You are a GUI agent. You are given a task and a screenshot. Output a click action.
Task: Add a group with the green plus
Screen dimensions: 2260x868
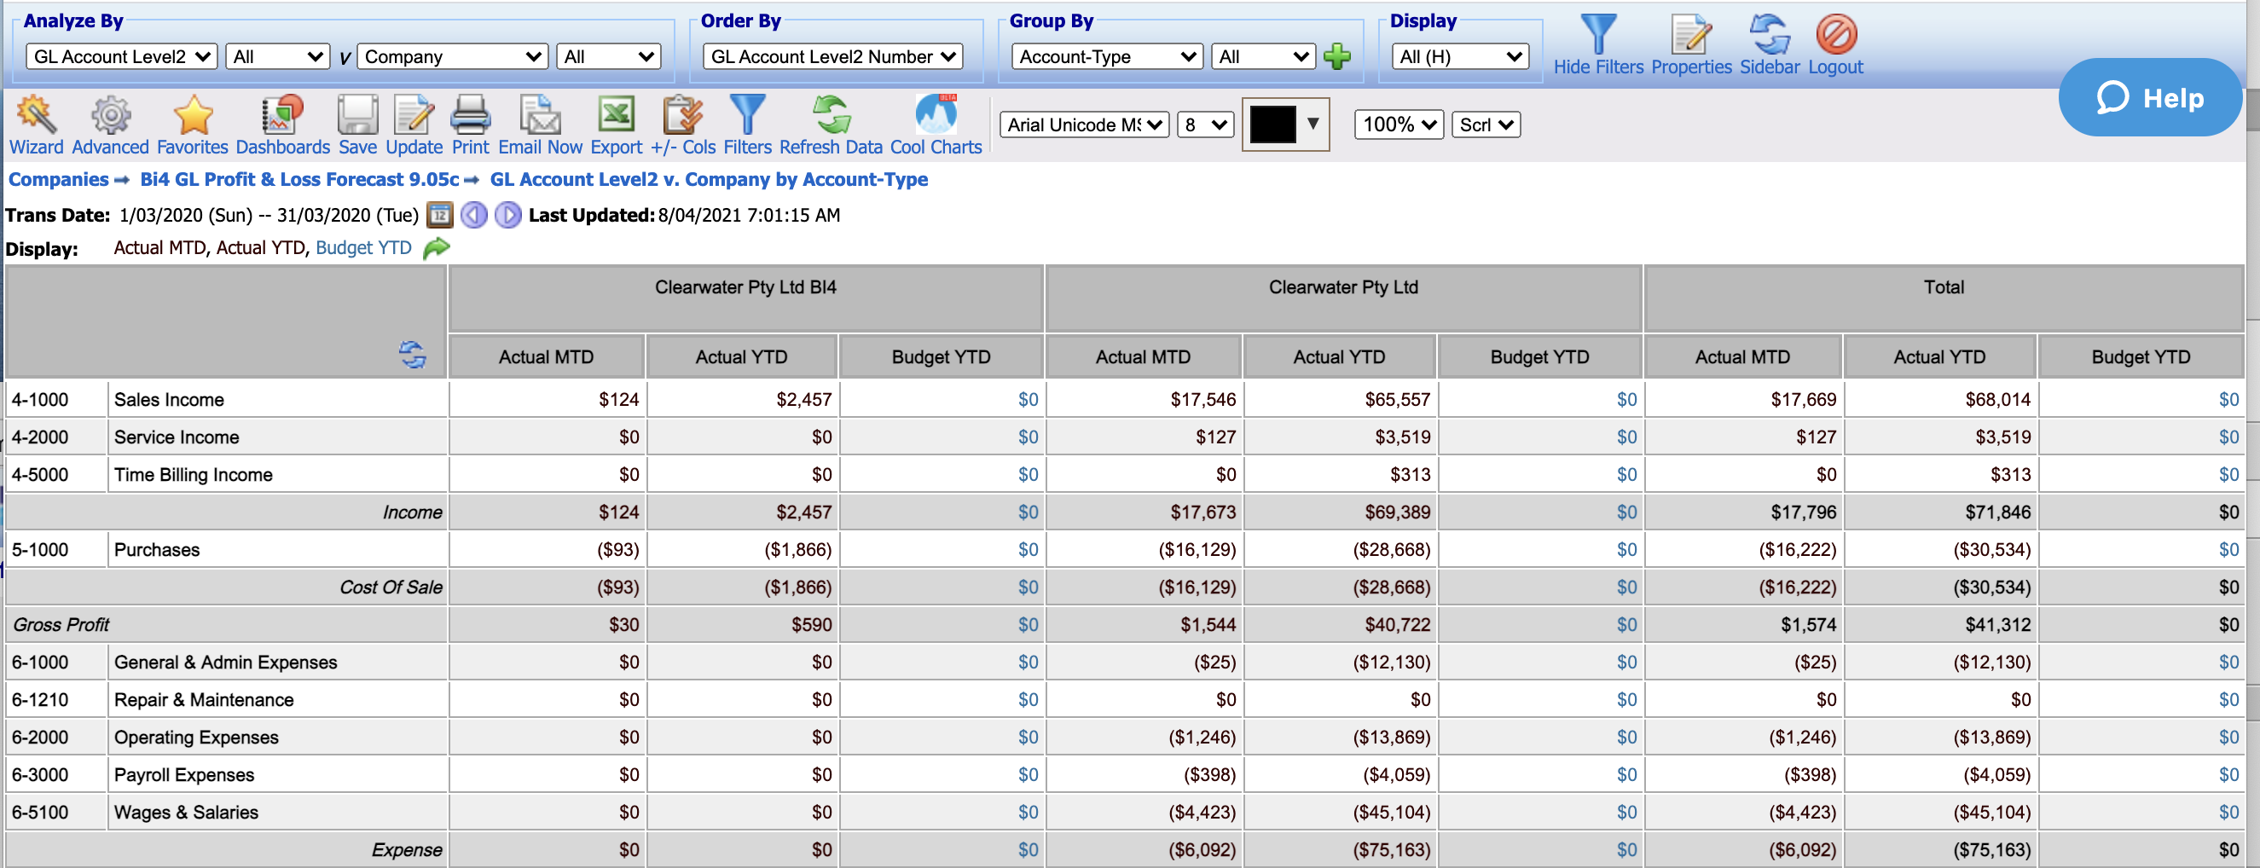click(x=1336, y=57)
